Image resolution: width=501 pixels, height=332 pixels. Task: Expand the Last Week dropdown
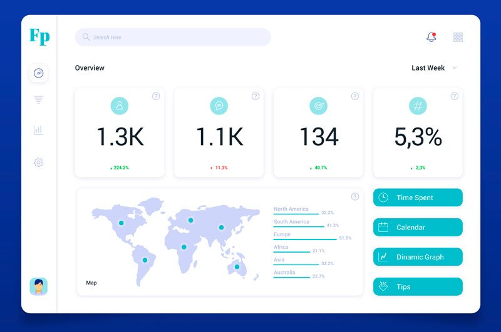[428, 68]
